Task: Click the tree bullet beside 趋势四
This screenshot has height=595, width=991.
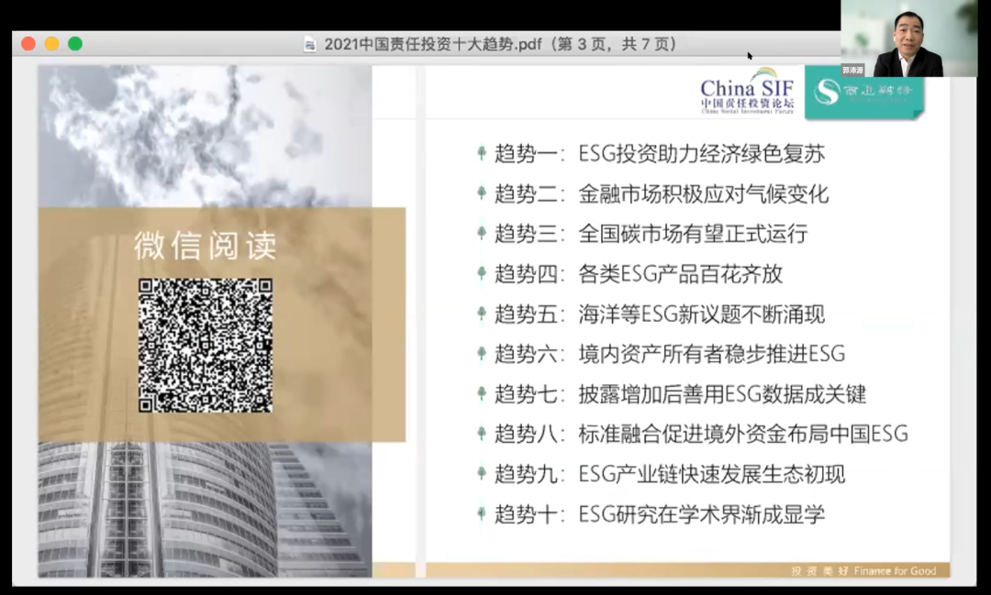Action: coord(481,273)
